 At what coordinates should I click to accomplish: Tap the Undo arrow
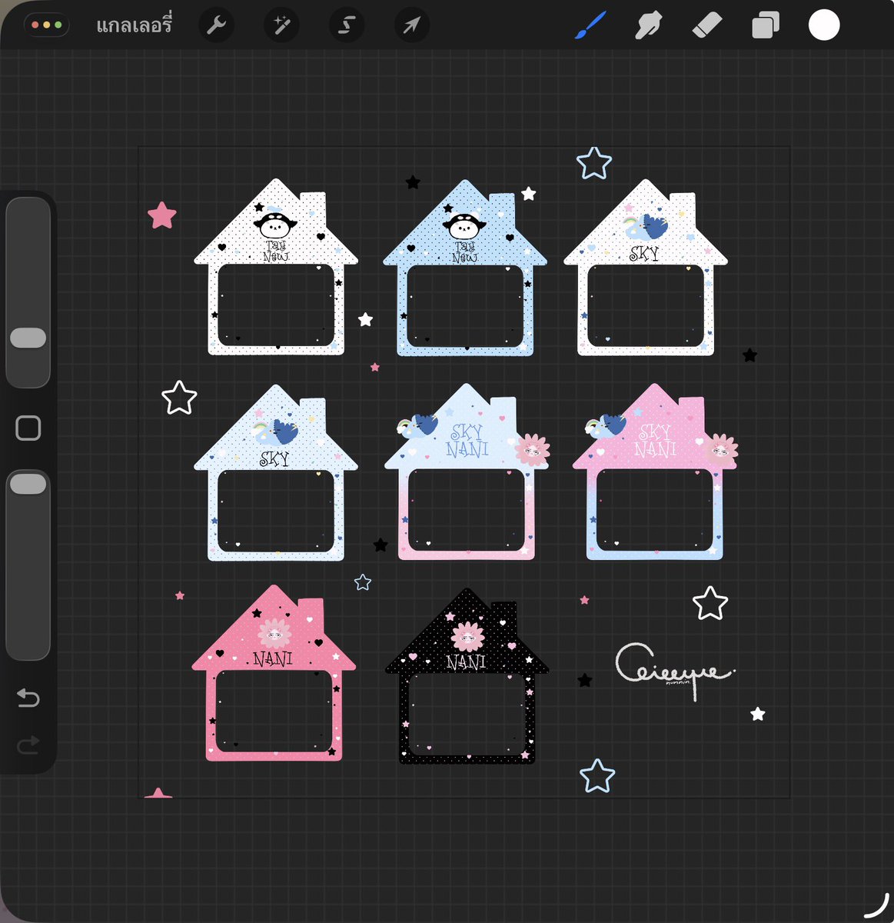(28, 698)
